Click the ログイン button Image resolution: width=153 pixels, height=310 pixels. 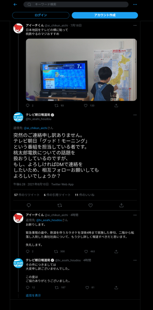click(41, 15)
